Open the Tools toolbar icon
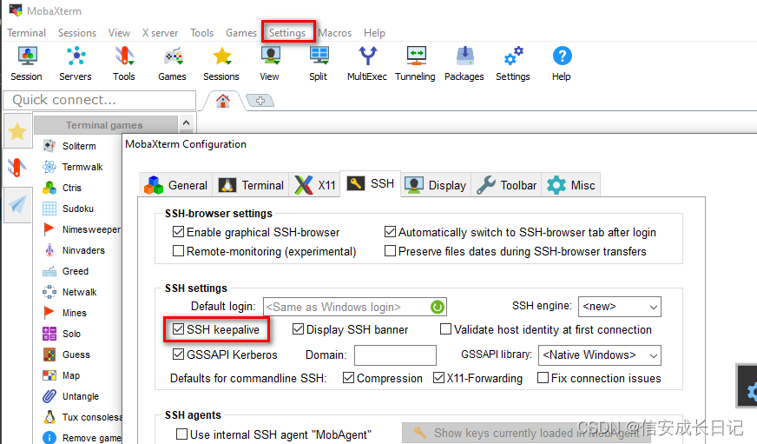 click(x=124, y=63)
